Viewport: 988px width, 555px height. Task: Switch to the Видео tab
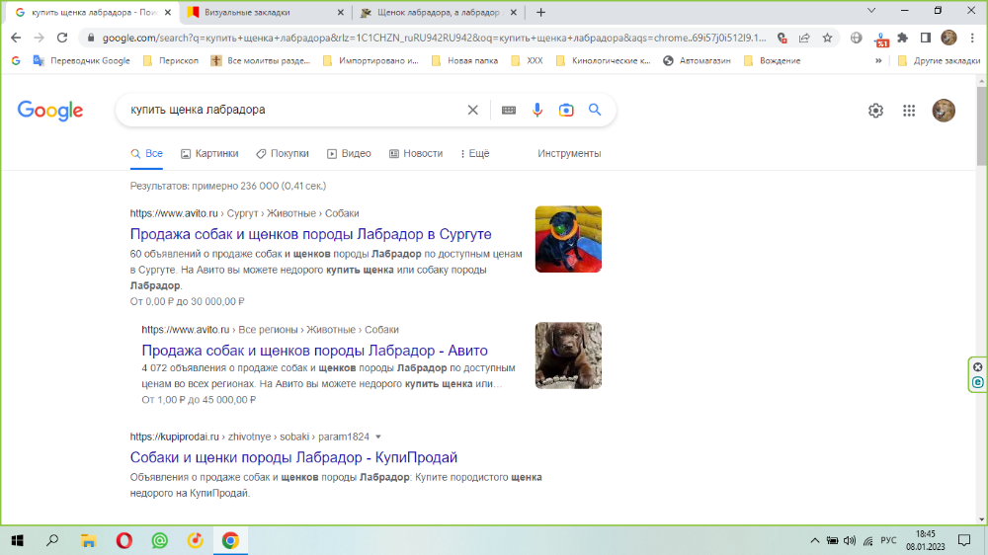point(349,154)
